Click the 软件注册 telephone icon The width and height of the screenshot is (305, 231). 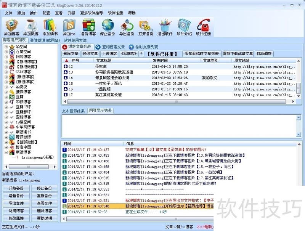click(203, 27)
